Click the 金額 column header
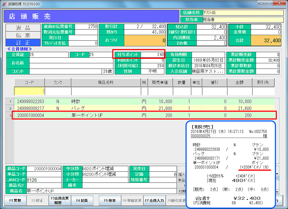The width and height of the screenshot is (288, 209). click(239, 83)
